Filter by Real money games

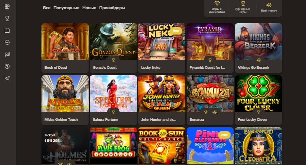click(x=269, y=8)
